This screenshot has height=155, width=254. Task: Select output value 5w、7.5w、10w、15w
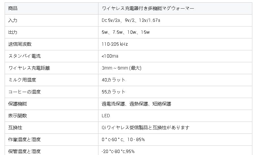point(126,32)
